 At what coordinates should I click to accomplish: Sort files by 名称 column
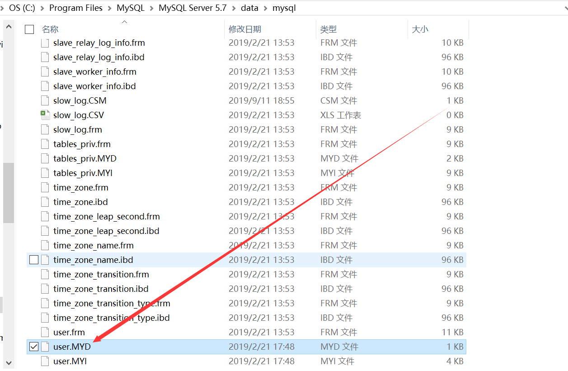pyautogui.click(x=50, y=29)
